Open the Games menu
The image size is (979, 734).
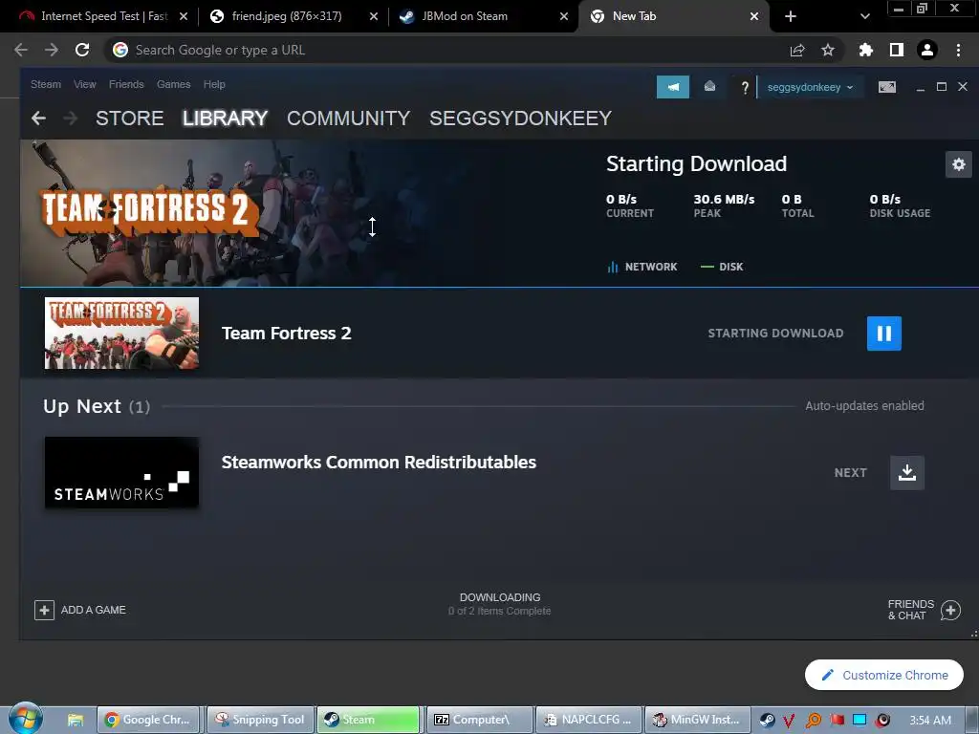(x=174, y=84)
